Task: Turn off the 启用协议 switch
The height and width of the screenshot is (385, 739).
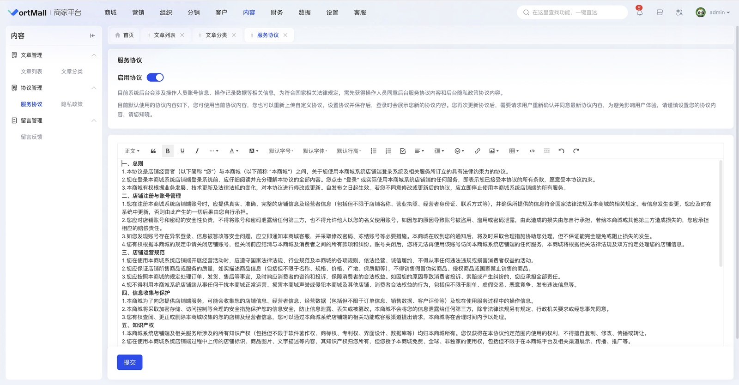Action: point(155,78)
